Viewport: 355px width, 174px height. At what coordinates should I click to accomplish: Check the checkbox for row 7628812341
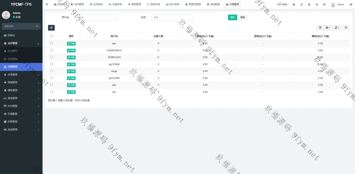tap(51, 57)
